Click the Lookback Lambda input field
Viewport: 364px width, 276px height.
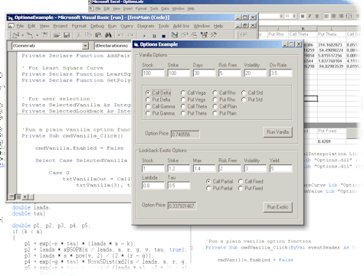point(153,186)
